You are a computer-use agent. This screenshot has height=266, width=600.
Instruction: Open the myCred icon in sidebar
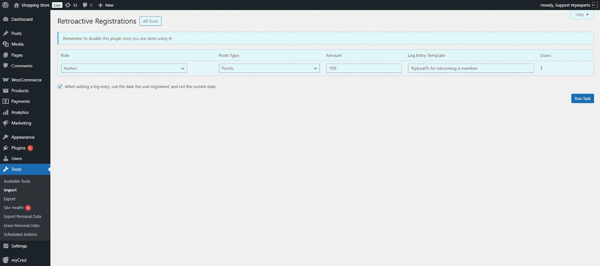click(6, 260)
